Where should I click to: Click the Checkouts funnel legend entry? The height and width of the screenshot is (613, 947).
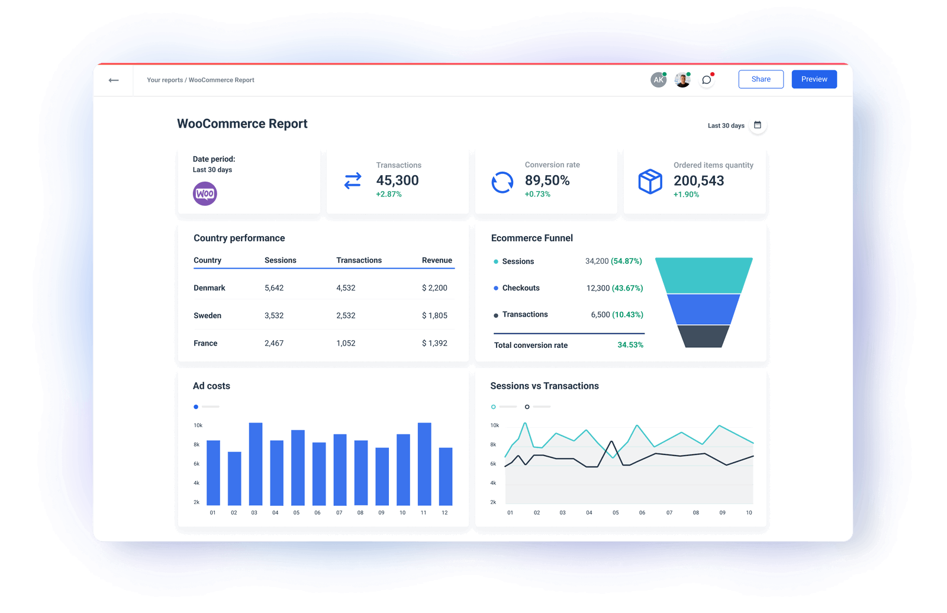[517, 288]
